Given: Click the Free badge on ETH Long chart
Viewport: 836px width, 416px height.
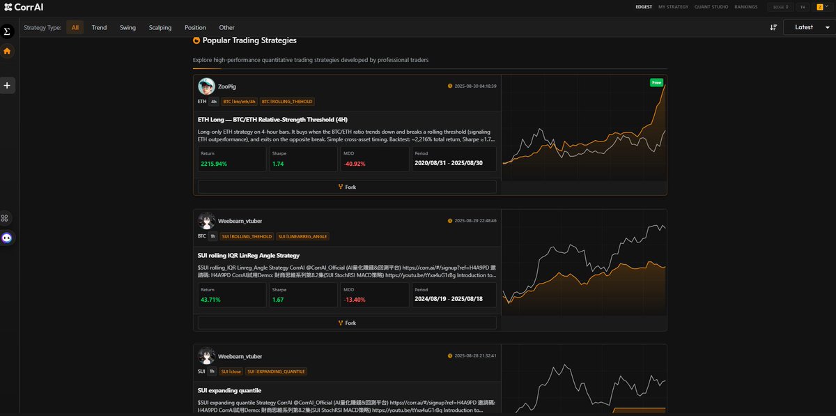Looking at the screenshot, I should point(656,82).
